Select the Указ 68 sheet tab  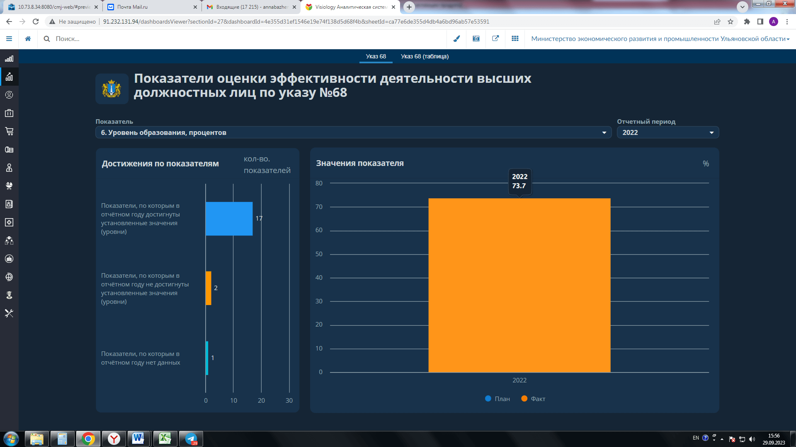(376, 56)
